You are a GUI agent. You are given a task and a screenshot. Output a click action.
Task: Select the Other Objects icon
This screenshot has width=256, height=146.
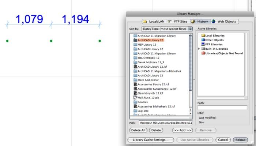point(203,40)
